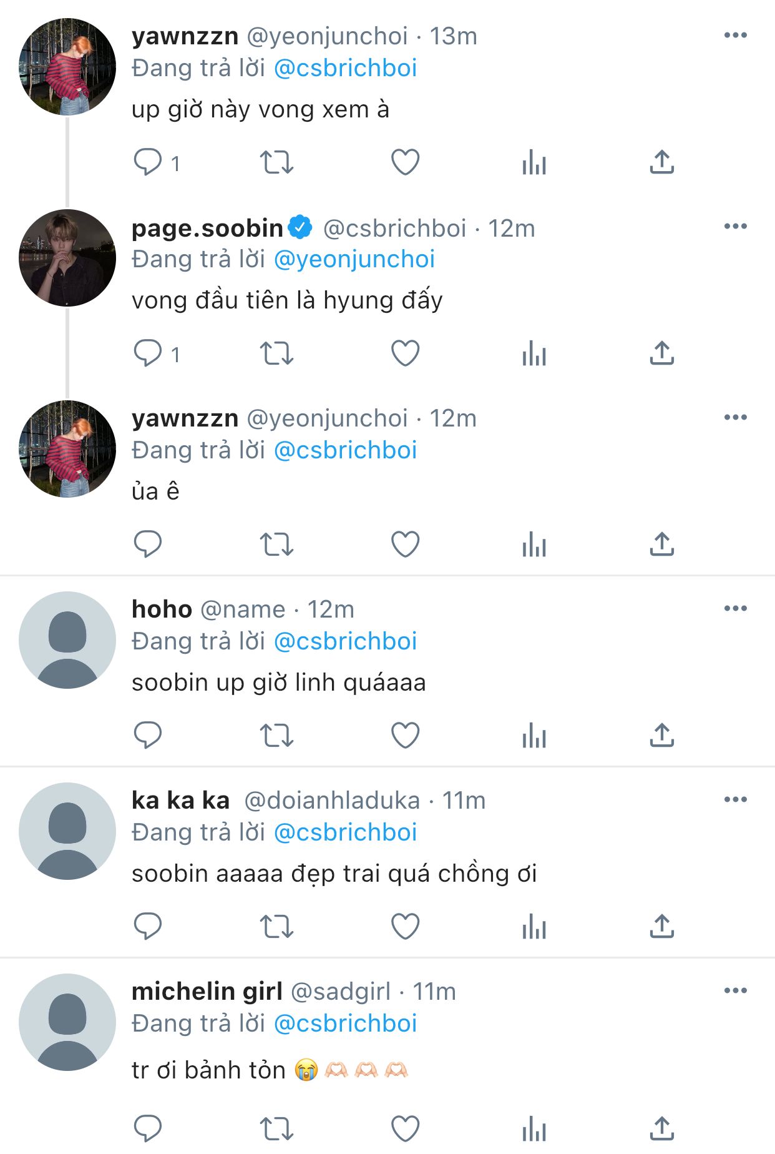Open @yeonjunchoi mention link in page.soobin's reply
The height and width of the screenshot is (1154, 775).
pos(354,259)
